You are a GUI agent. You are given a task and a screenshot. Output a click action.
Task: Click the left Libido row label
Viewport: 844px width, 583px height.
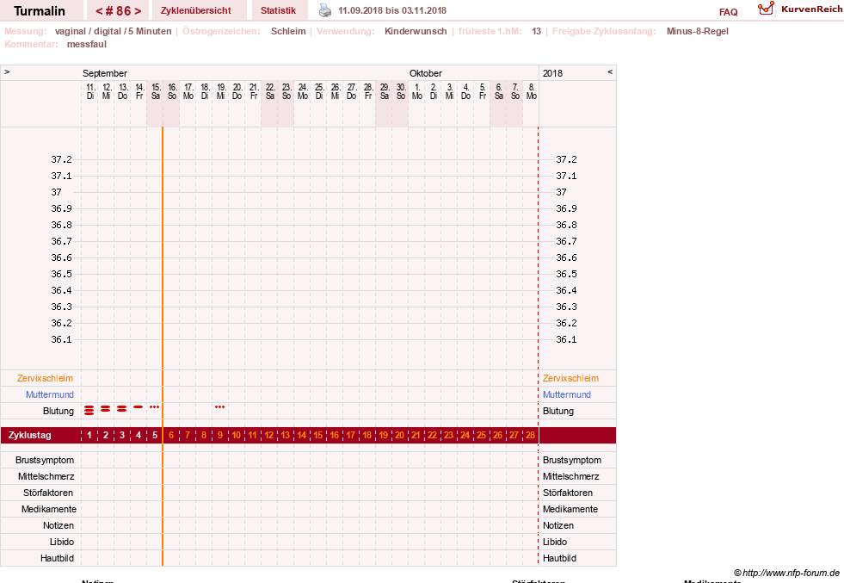[x=62, y=542]
